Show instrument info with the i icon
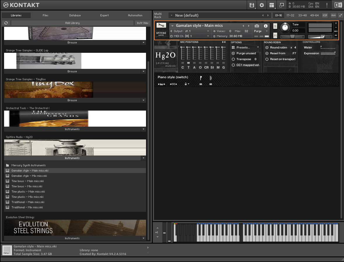Viewport: 344px width, 262px height. pos(266,26)
